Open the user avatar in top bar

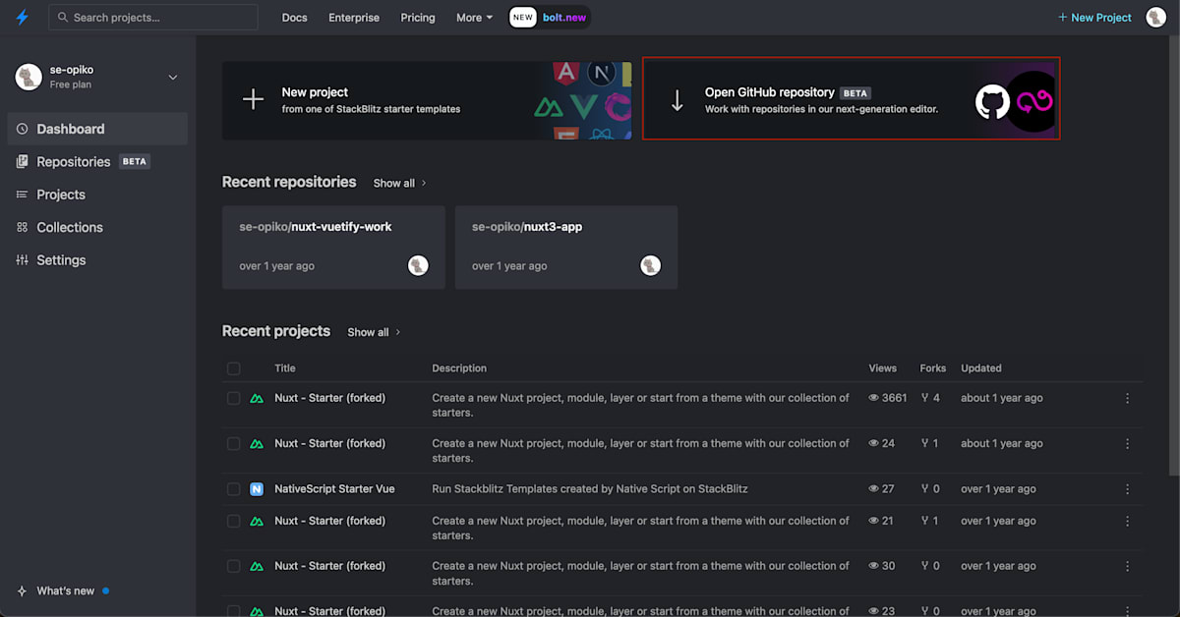[1155, 17]
